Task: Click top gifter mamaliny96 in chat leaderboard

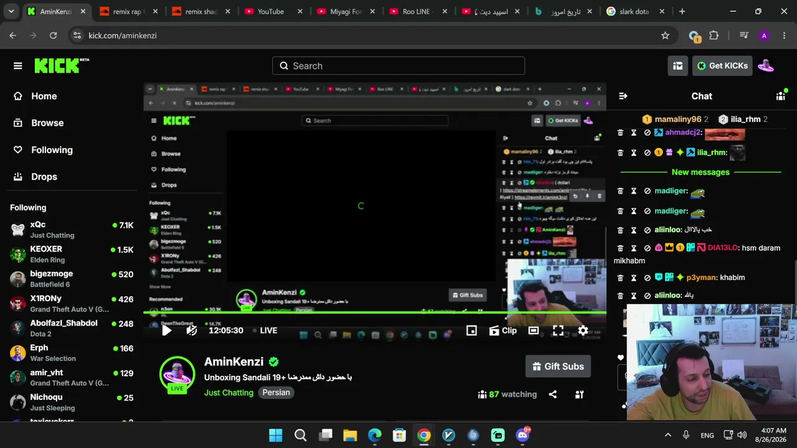Action: click(x=675, y=119)
